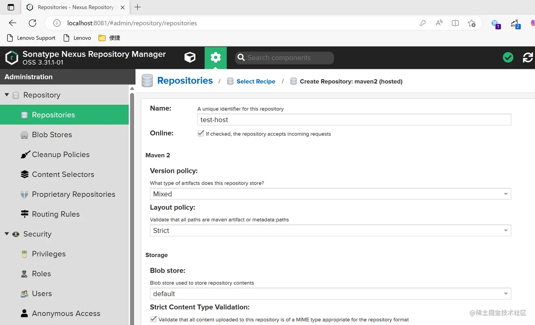Open the Version policy dropdown showing Mixed

330,194
